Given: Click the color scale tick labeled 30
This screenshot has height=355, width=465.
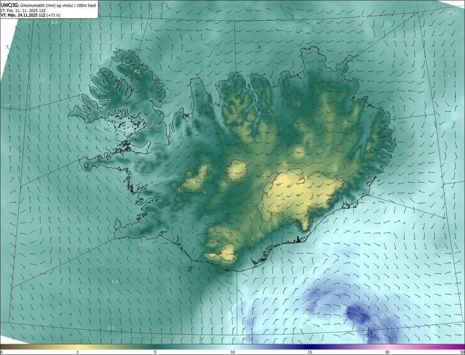Looking at the screenshot, I should click(x=387, y=352).
